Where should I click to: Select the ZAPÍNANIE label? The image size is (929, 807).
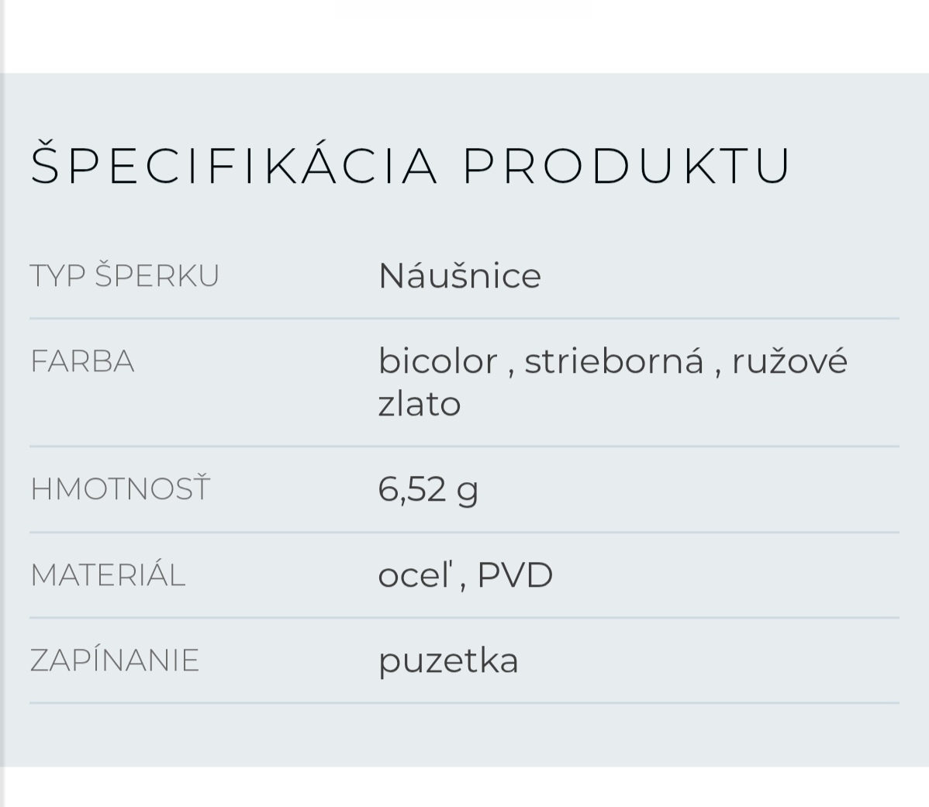point(115,660)
